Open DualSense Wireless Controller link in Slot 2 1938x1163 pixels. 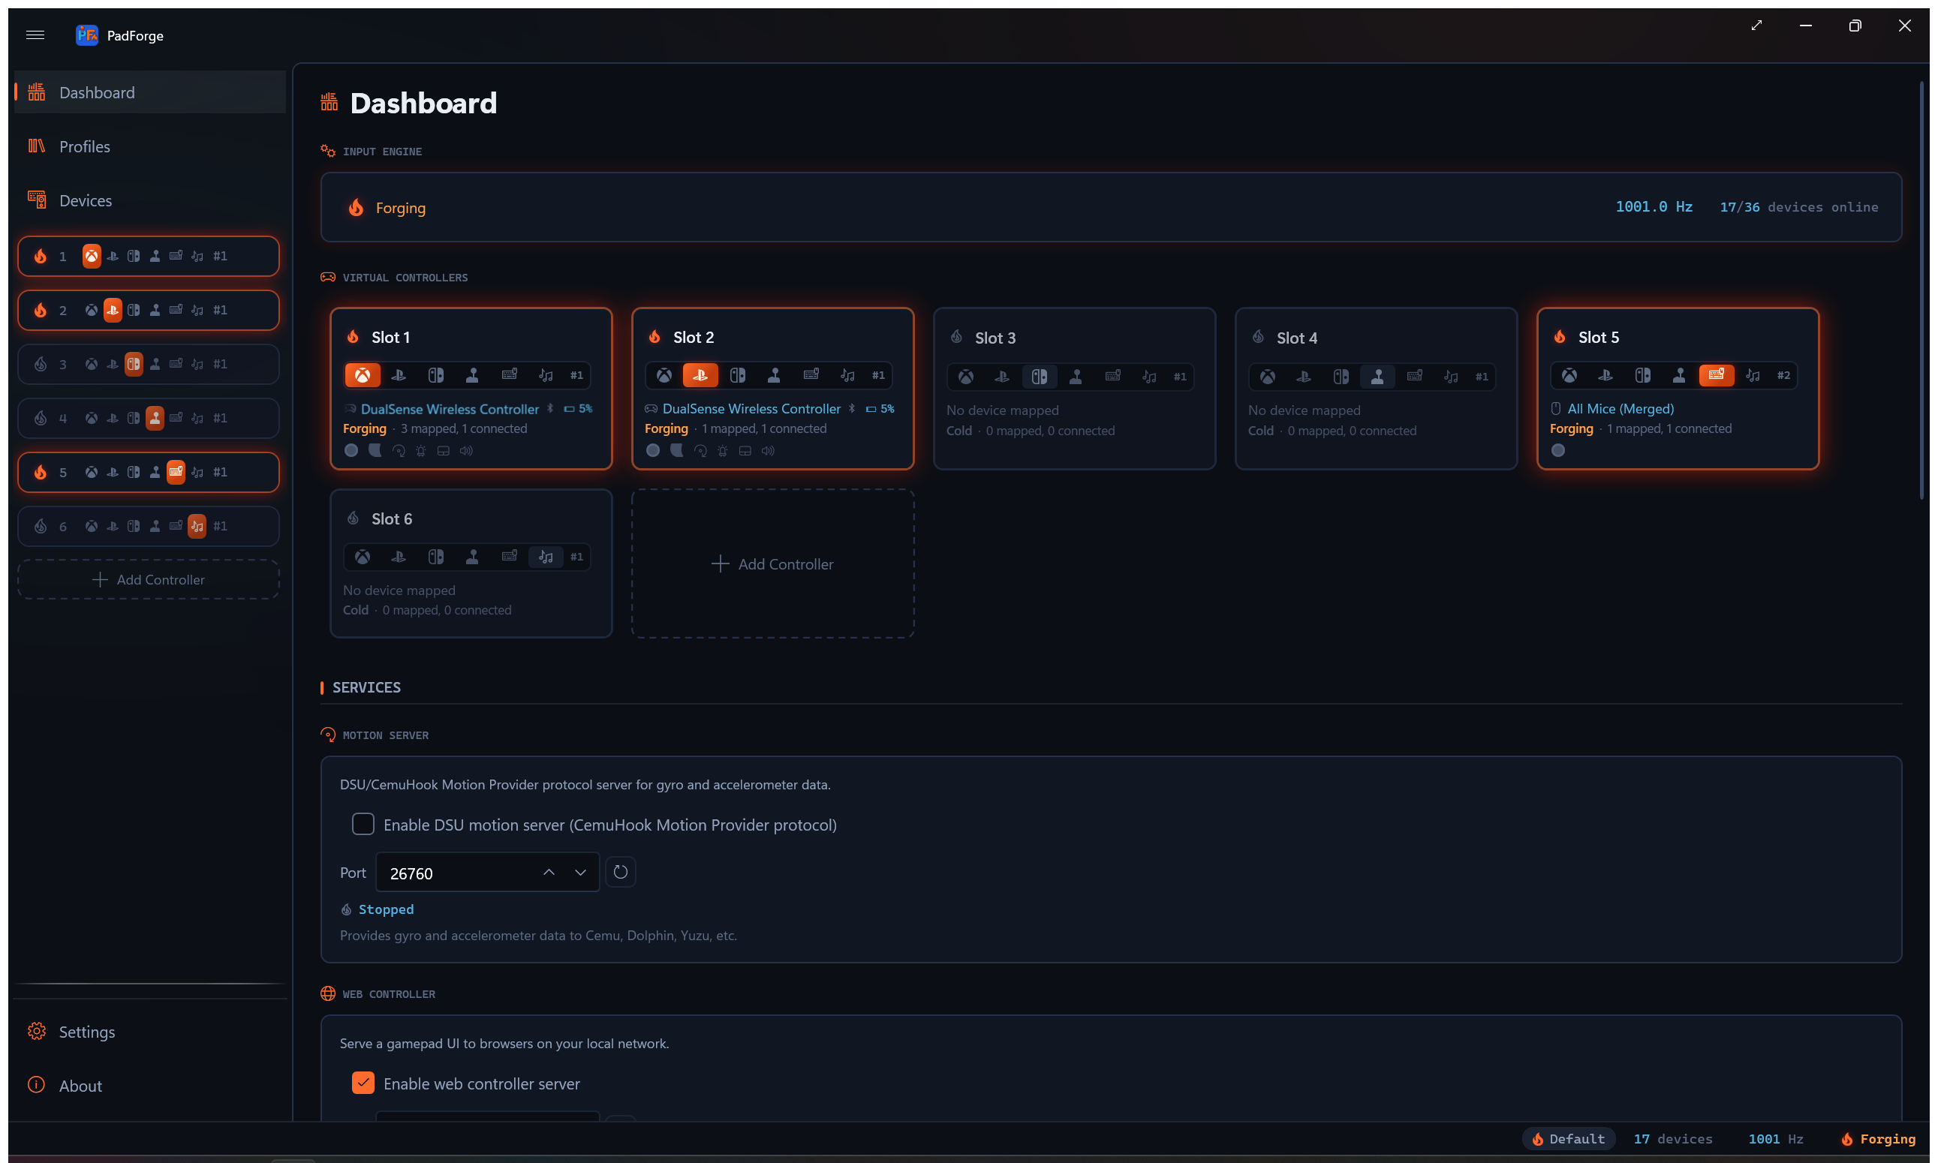pos(751,409)
